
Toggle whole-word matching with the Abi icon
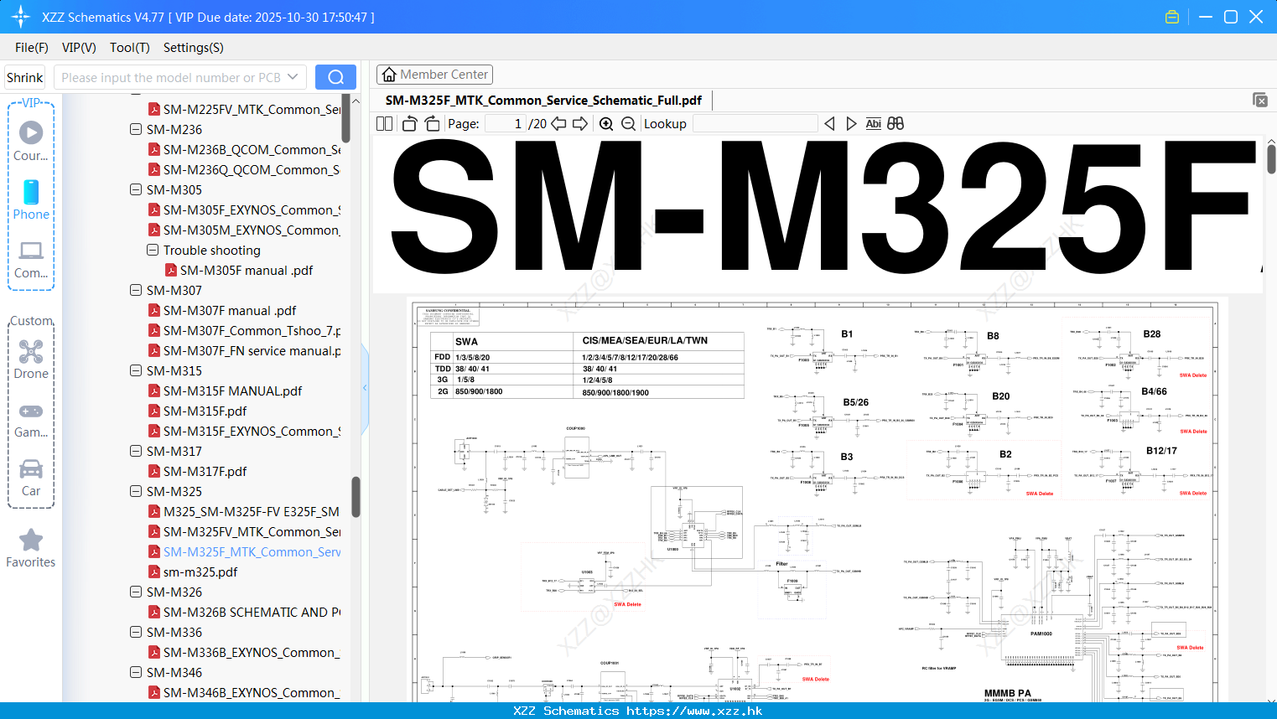click(x=873, y=123)
